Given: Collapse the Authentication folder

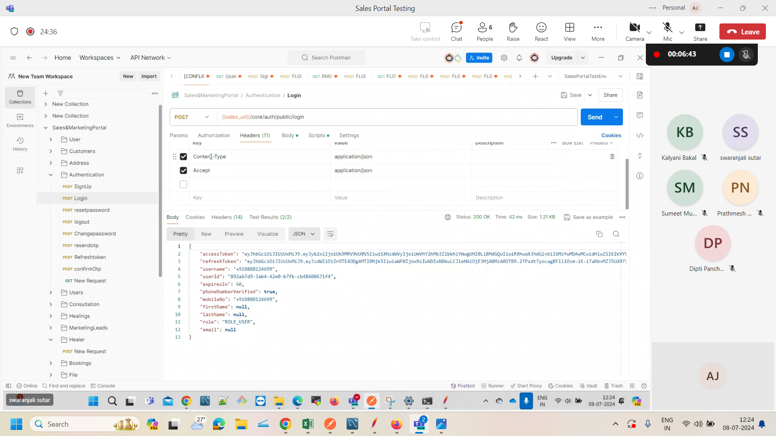Looking at the screenshot, I should (51, 175).
